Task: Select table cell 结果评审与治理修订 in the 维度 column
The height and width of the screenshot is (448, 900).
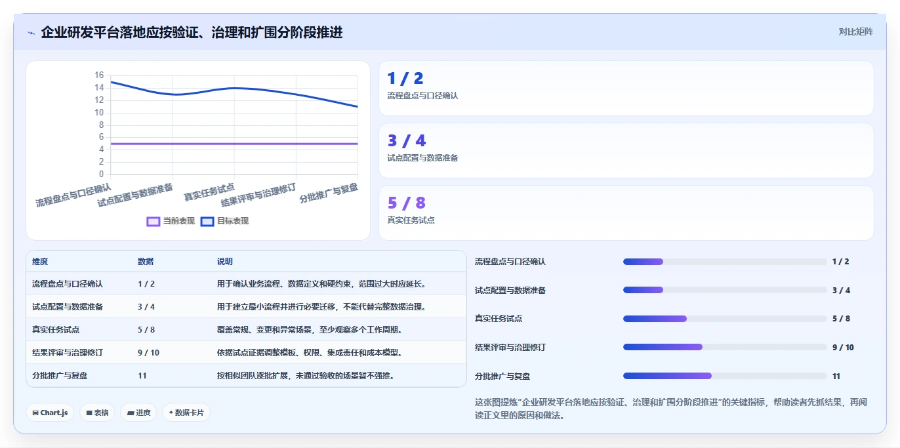Action: (68, 352)
